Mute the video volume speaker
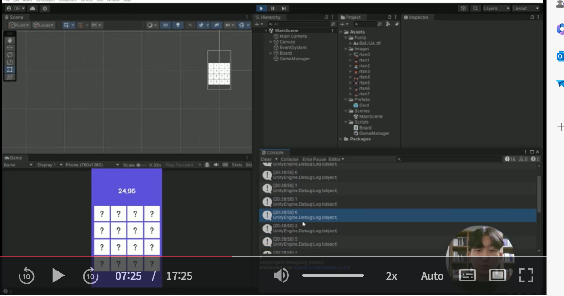This screenshot has width=564, height=296. click(x=282, y=276)
